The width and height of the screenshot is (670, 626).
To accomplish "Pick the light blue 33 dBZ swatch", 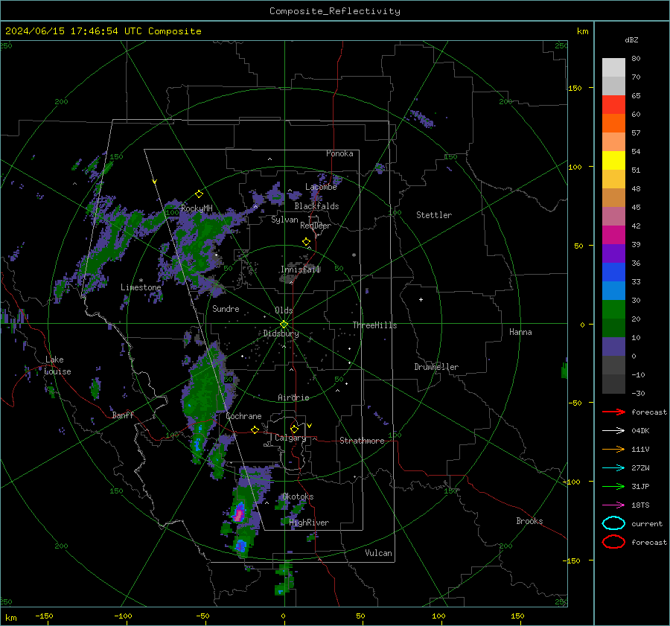I will pos(613,290).
